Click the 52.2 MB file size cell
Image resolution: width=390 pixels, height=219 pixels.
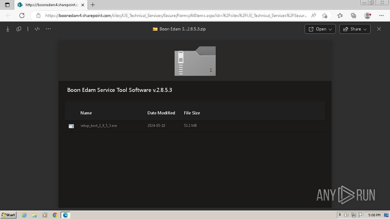pos(190,126)
